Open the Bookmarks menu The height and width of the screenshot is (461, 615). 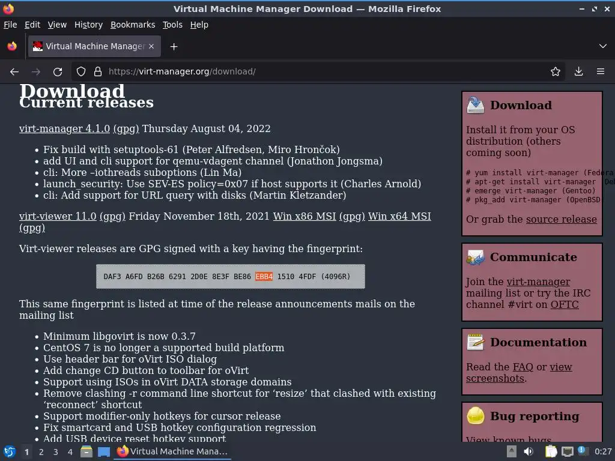(133, 25)
